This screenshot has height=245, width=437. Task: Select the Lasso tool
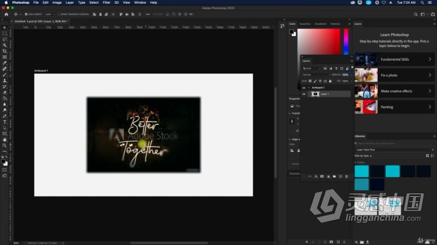(4, 39)
